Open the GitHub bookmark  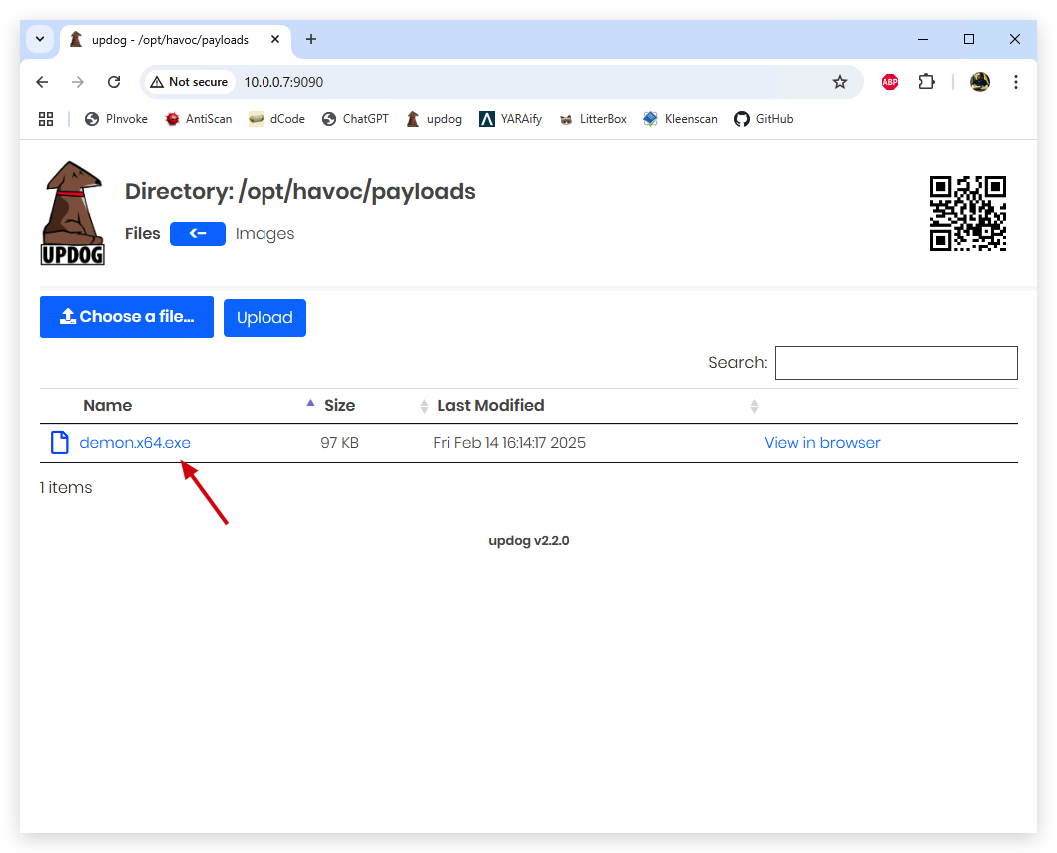click(764, 119)
